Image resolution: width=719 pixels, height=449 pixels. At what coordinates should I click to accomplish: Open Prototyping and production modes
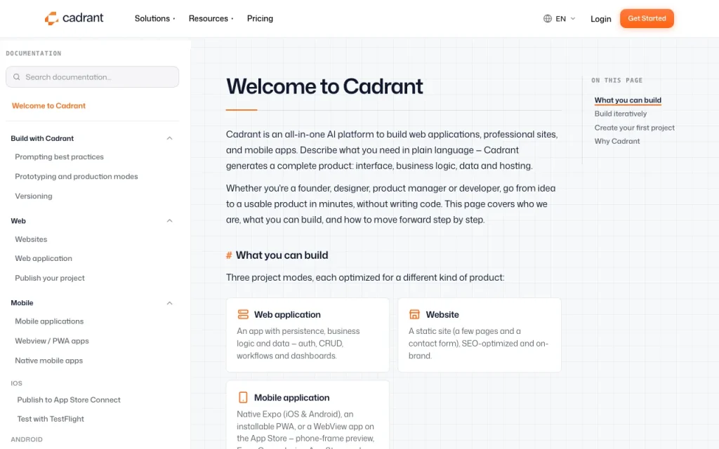(76, 176)
